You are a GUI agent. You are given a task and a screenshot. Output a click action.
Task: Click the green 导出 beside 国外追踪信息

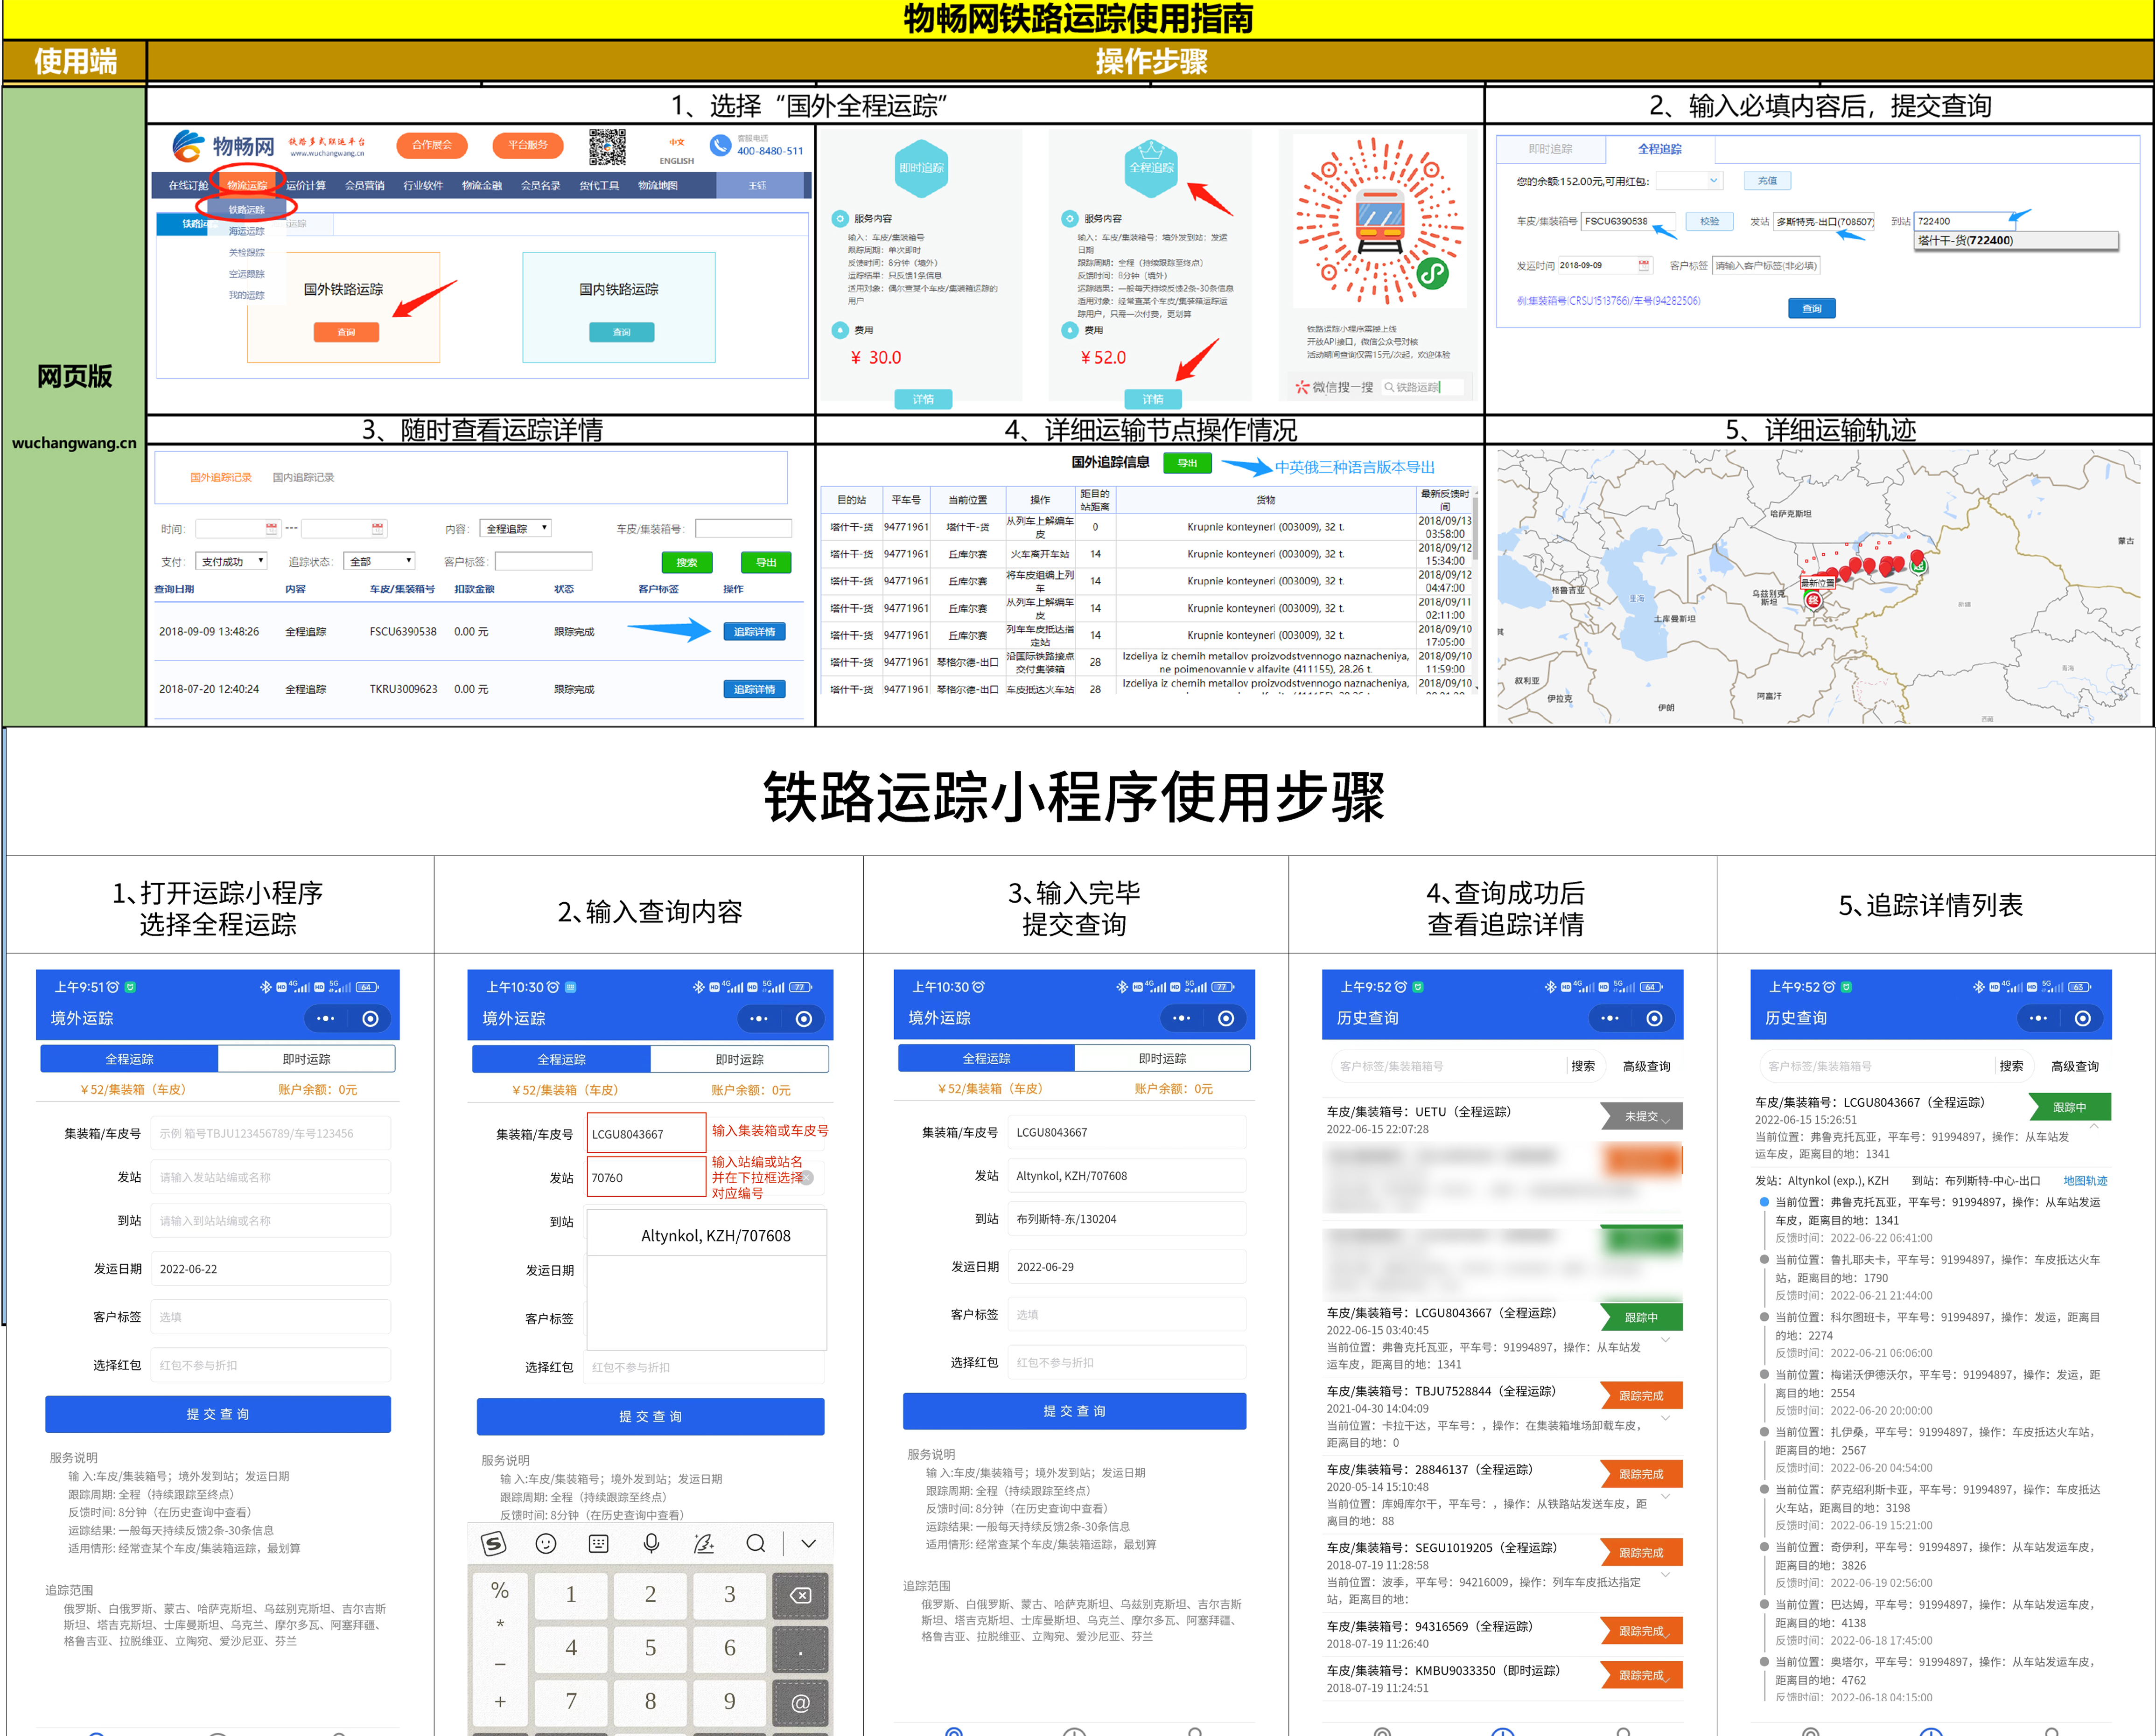pyautogui.click(x=1187, y=463)
